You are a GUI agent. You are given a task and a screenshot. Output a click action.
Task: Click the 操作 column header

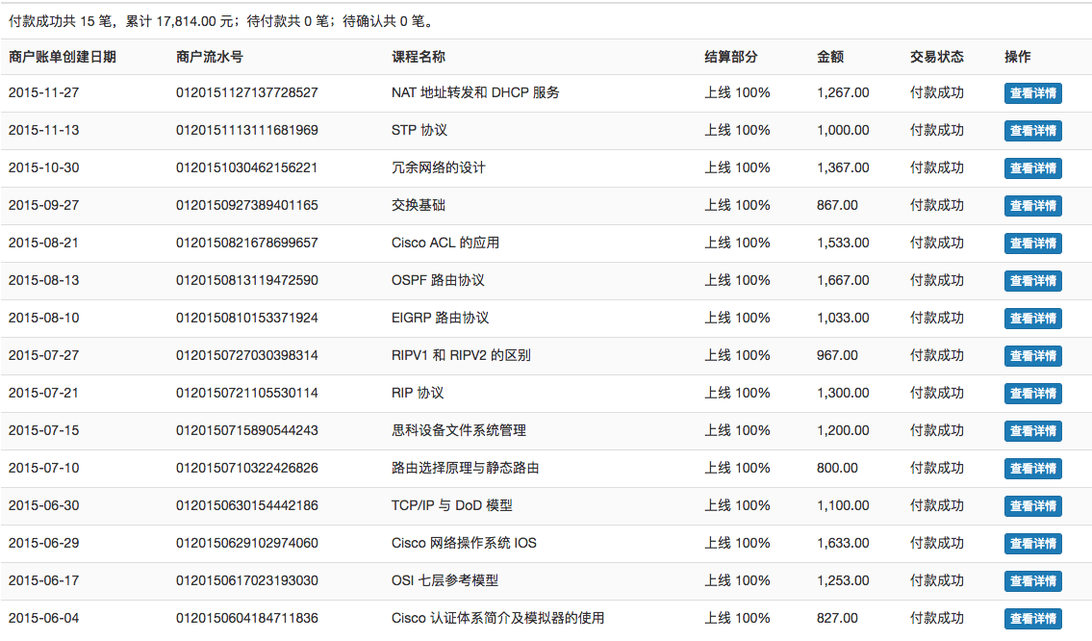(1018, 57)
